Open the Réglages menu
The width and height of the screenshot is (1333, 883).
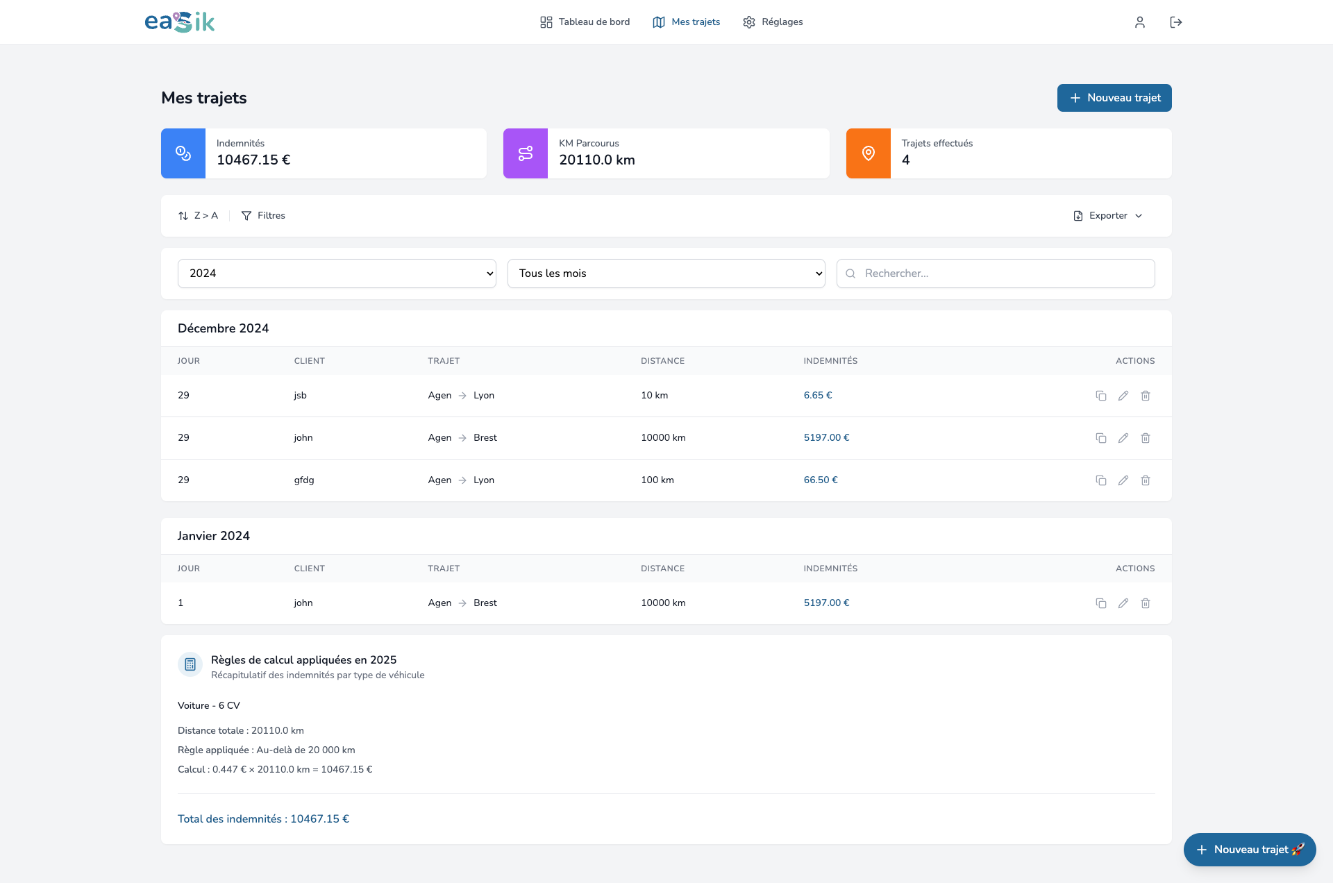coord(773,22)
